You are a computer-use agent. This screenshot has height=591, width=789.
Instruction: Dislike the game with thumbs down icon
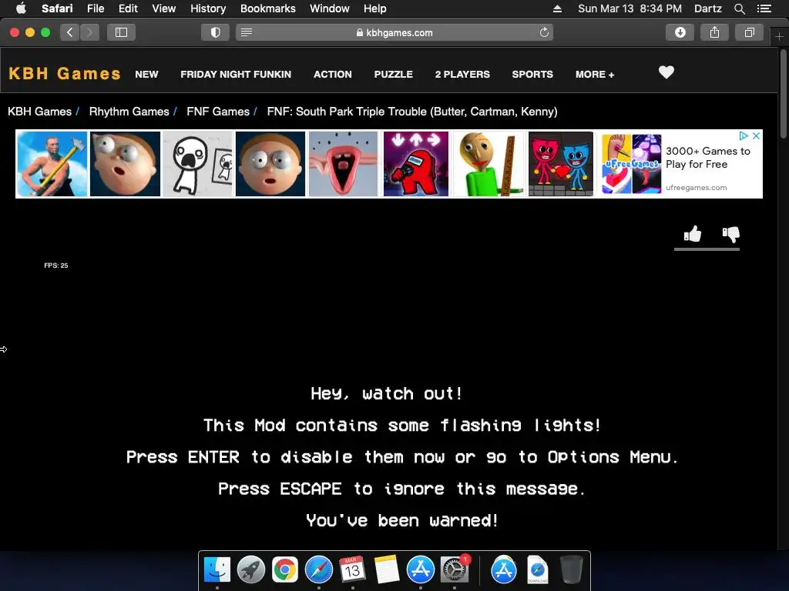pyautogui.click(x=730, y=234)
